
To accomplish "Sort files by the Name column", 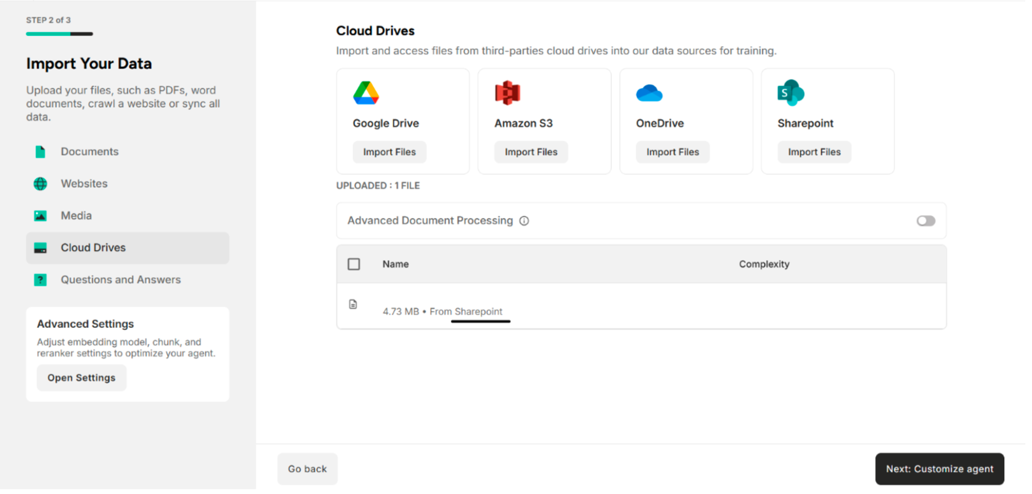I will click(395, 264).
